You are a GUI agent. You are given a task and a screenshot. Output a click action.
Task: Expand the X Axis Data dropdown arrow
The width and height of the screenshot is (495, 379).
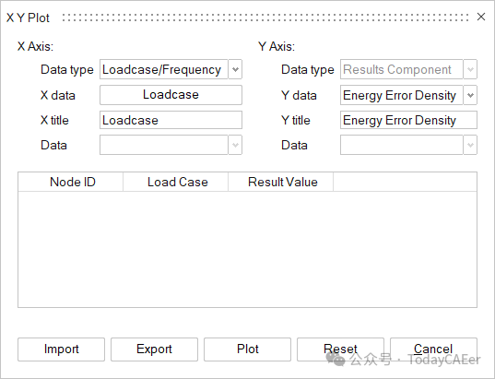[235, 145]
